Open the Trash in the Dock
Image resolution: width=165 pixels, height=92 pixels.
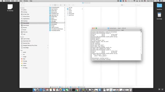pyautogui.click(x=131, y=90)
